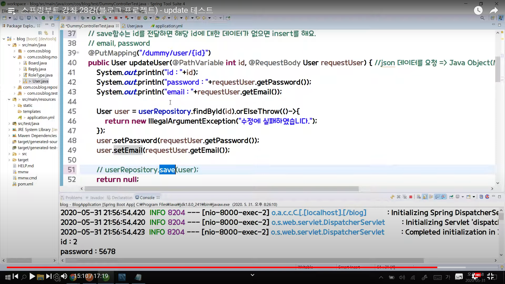
Task: Toggle Scroll Lock in console toolbar
Action: click(x=425, y=197)
